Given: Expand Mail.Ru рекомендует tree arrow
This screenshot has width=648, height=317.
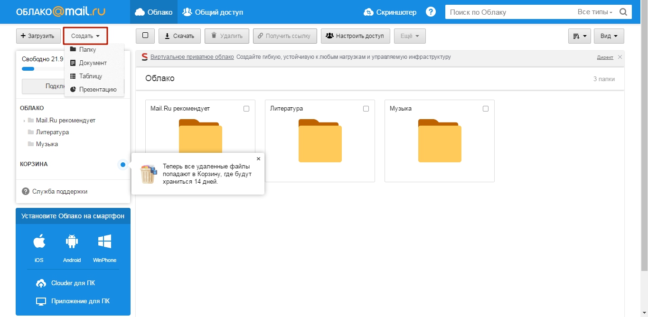Looking at the screenshot, I should [24, 121].
